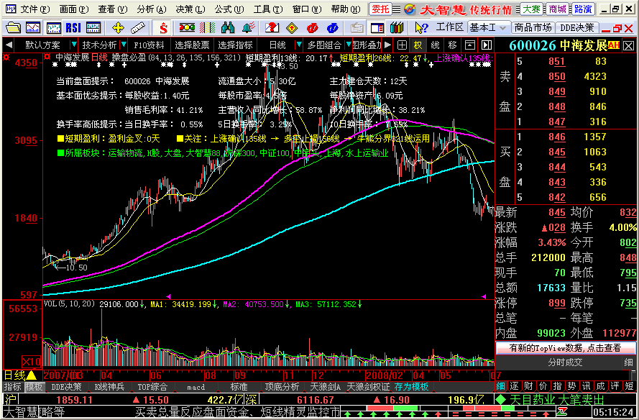Screen dimensions: 639x420
Task: Click the window layout icon
Action: point(377,28)
